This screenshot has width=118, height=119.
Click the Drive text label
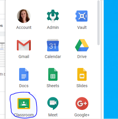82,57
